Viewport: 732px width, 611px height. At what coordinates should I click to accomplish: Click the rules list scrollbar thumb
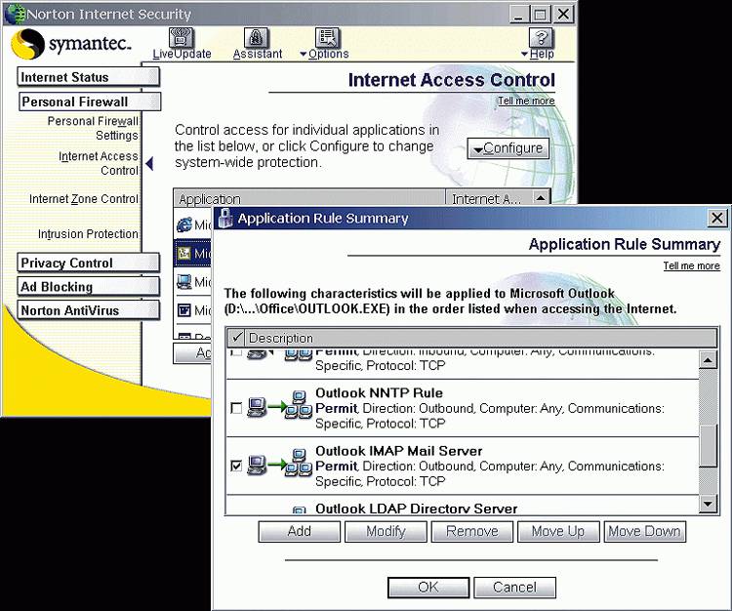tap(709, 445)
